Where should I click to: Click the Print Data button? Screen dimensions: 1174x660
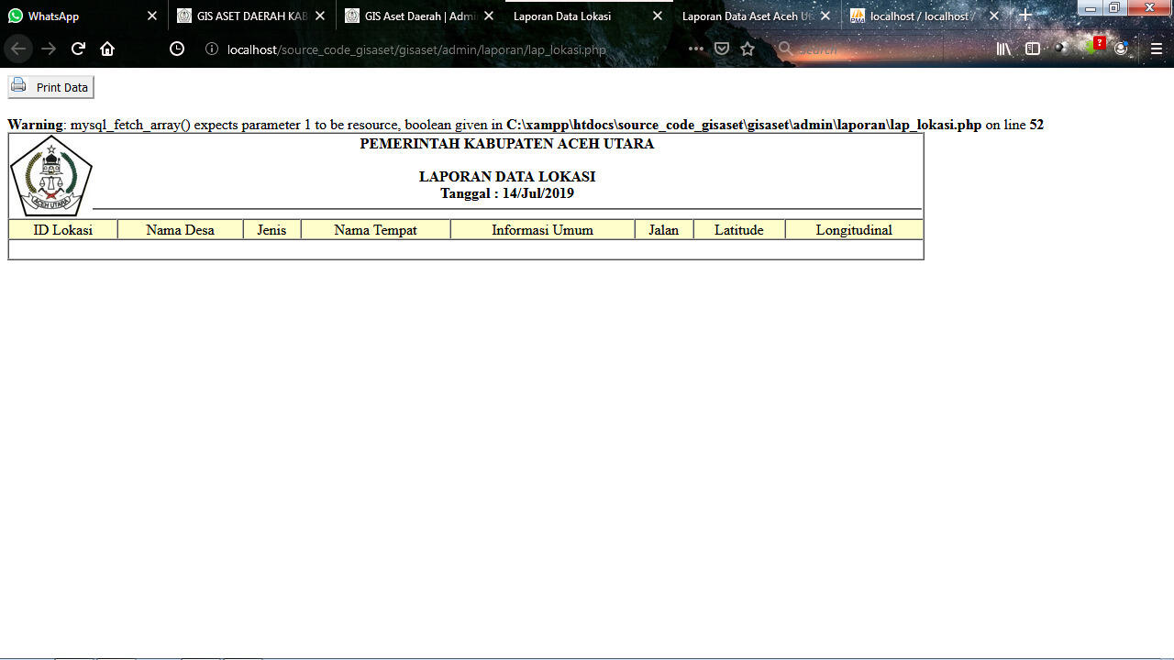[x=50, y=85]
